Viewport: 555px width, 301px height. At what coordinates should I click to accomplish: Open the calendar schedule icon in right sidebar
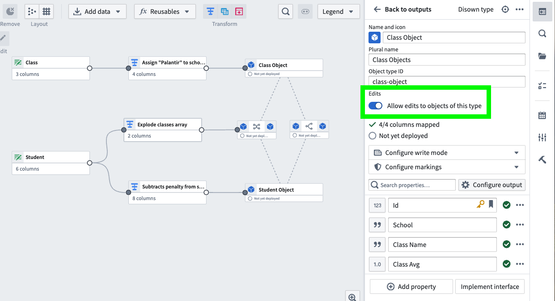pyautogui.click(x=542, y=116)
